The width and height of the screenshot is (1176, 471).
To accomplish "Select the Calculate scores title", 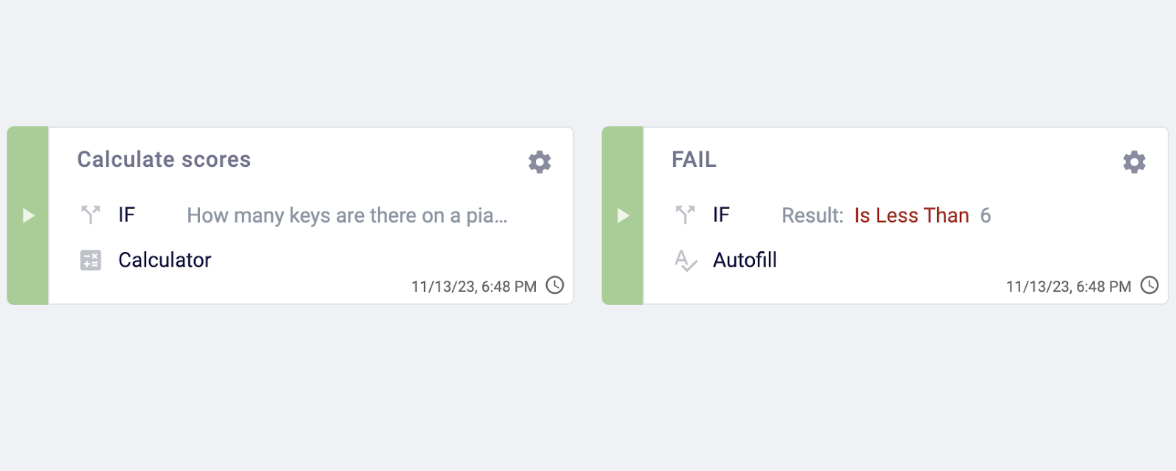I will coord(164,159).
